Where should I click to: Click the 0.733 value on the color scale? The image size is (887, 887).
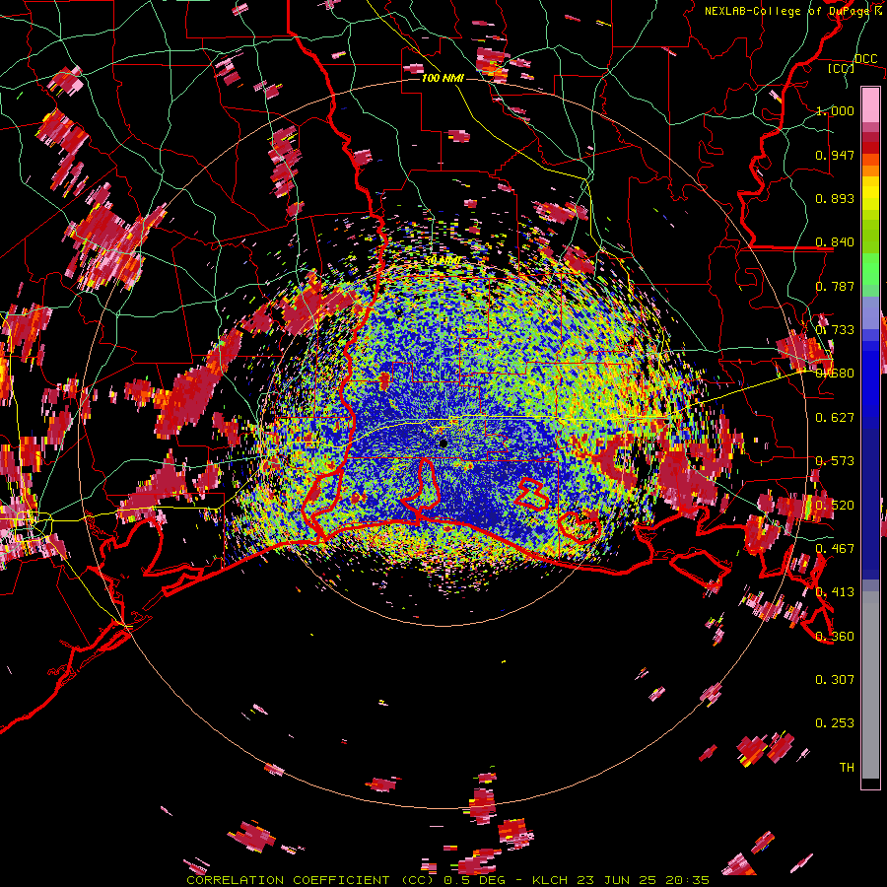(x=835, y=330)
